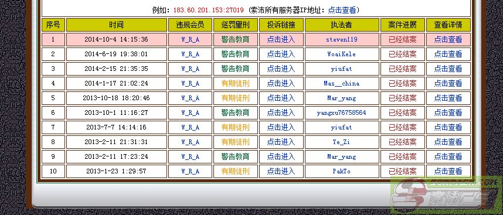This screenshot has width=503, height=215.
Task: View details 点击查看 for row 2
Action: pos(448,54)
